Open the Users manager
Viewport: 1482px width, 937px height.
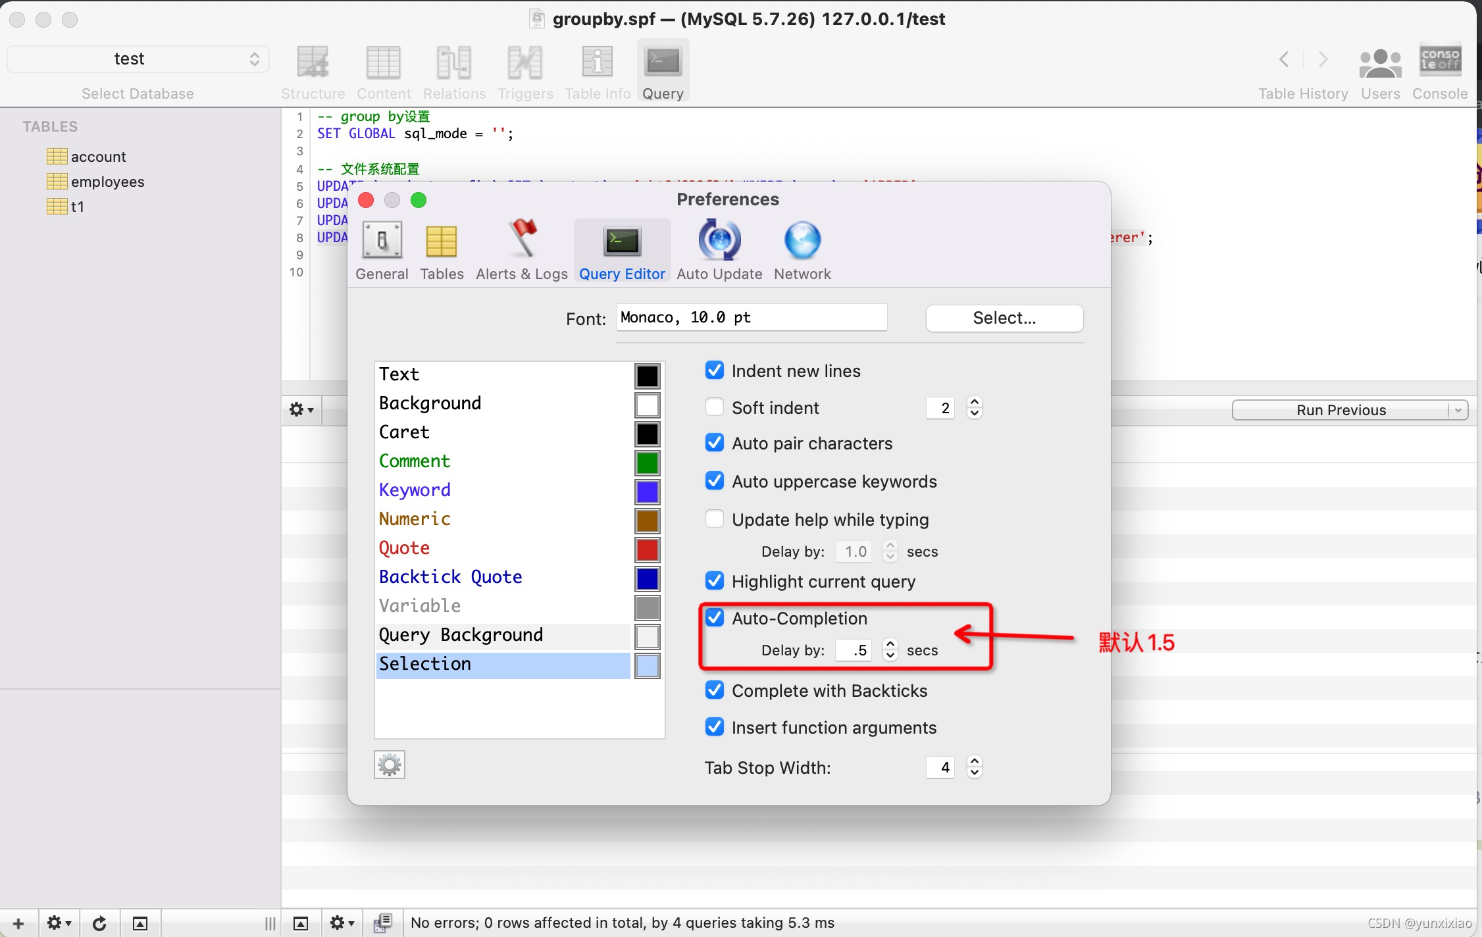[x=1380, y=69]
